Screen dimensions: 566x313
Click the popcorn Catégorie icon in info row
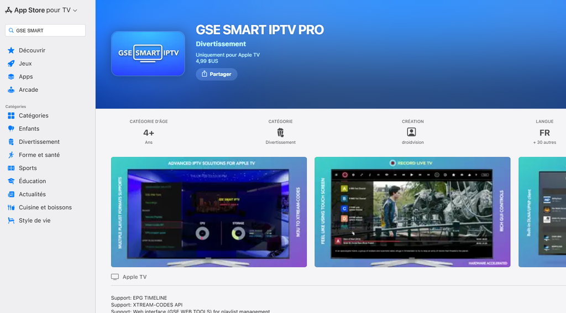point(280,133)
